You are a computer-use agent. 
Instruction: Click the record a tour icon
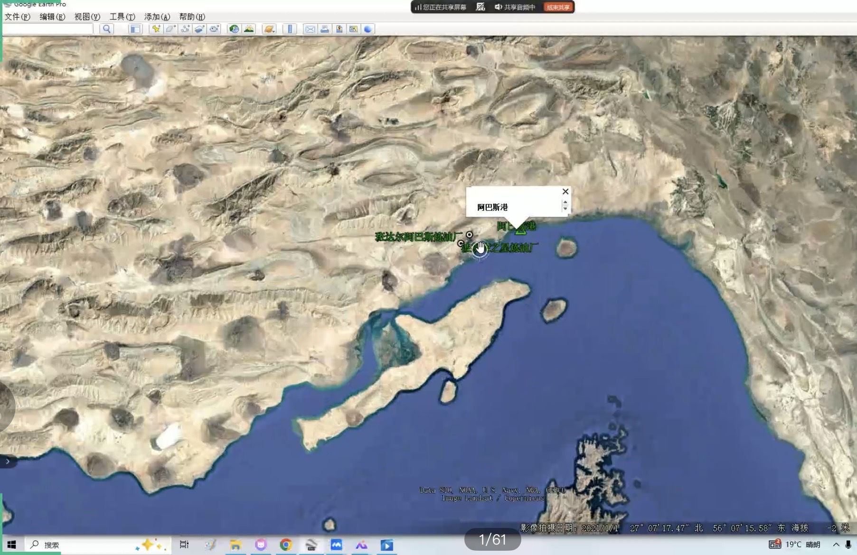[x=214, y=29]
